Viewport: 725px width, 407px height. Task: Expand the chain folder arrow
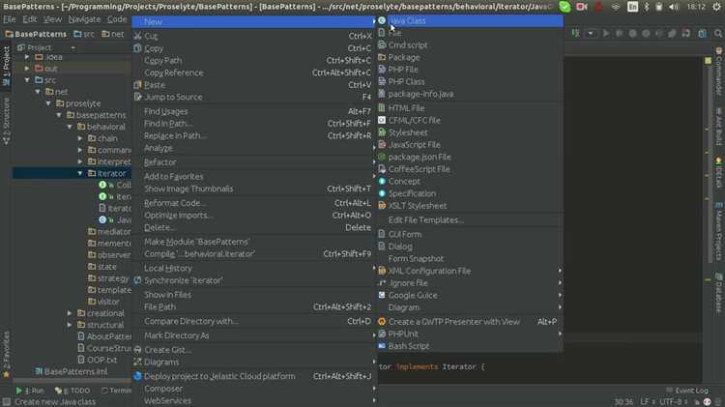pos(80,138)
